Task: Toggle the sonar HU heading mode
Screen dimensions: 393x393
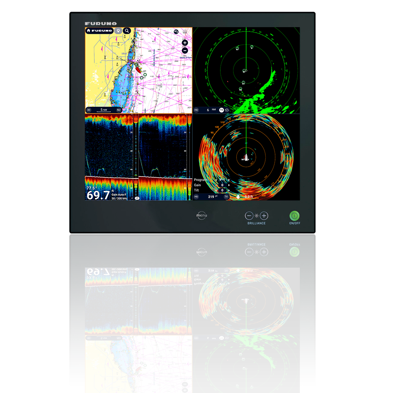Action: (x=196, y=197)
